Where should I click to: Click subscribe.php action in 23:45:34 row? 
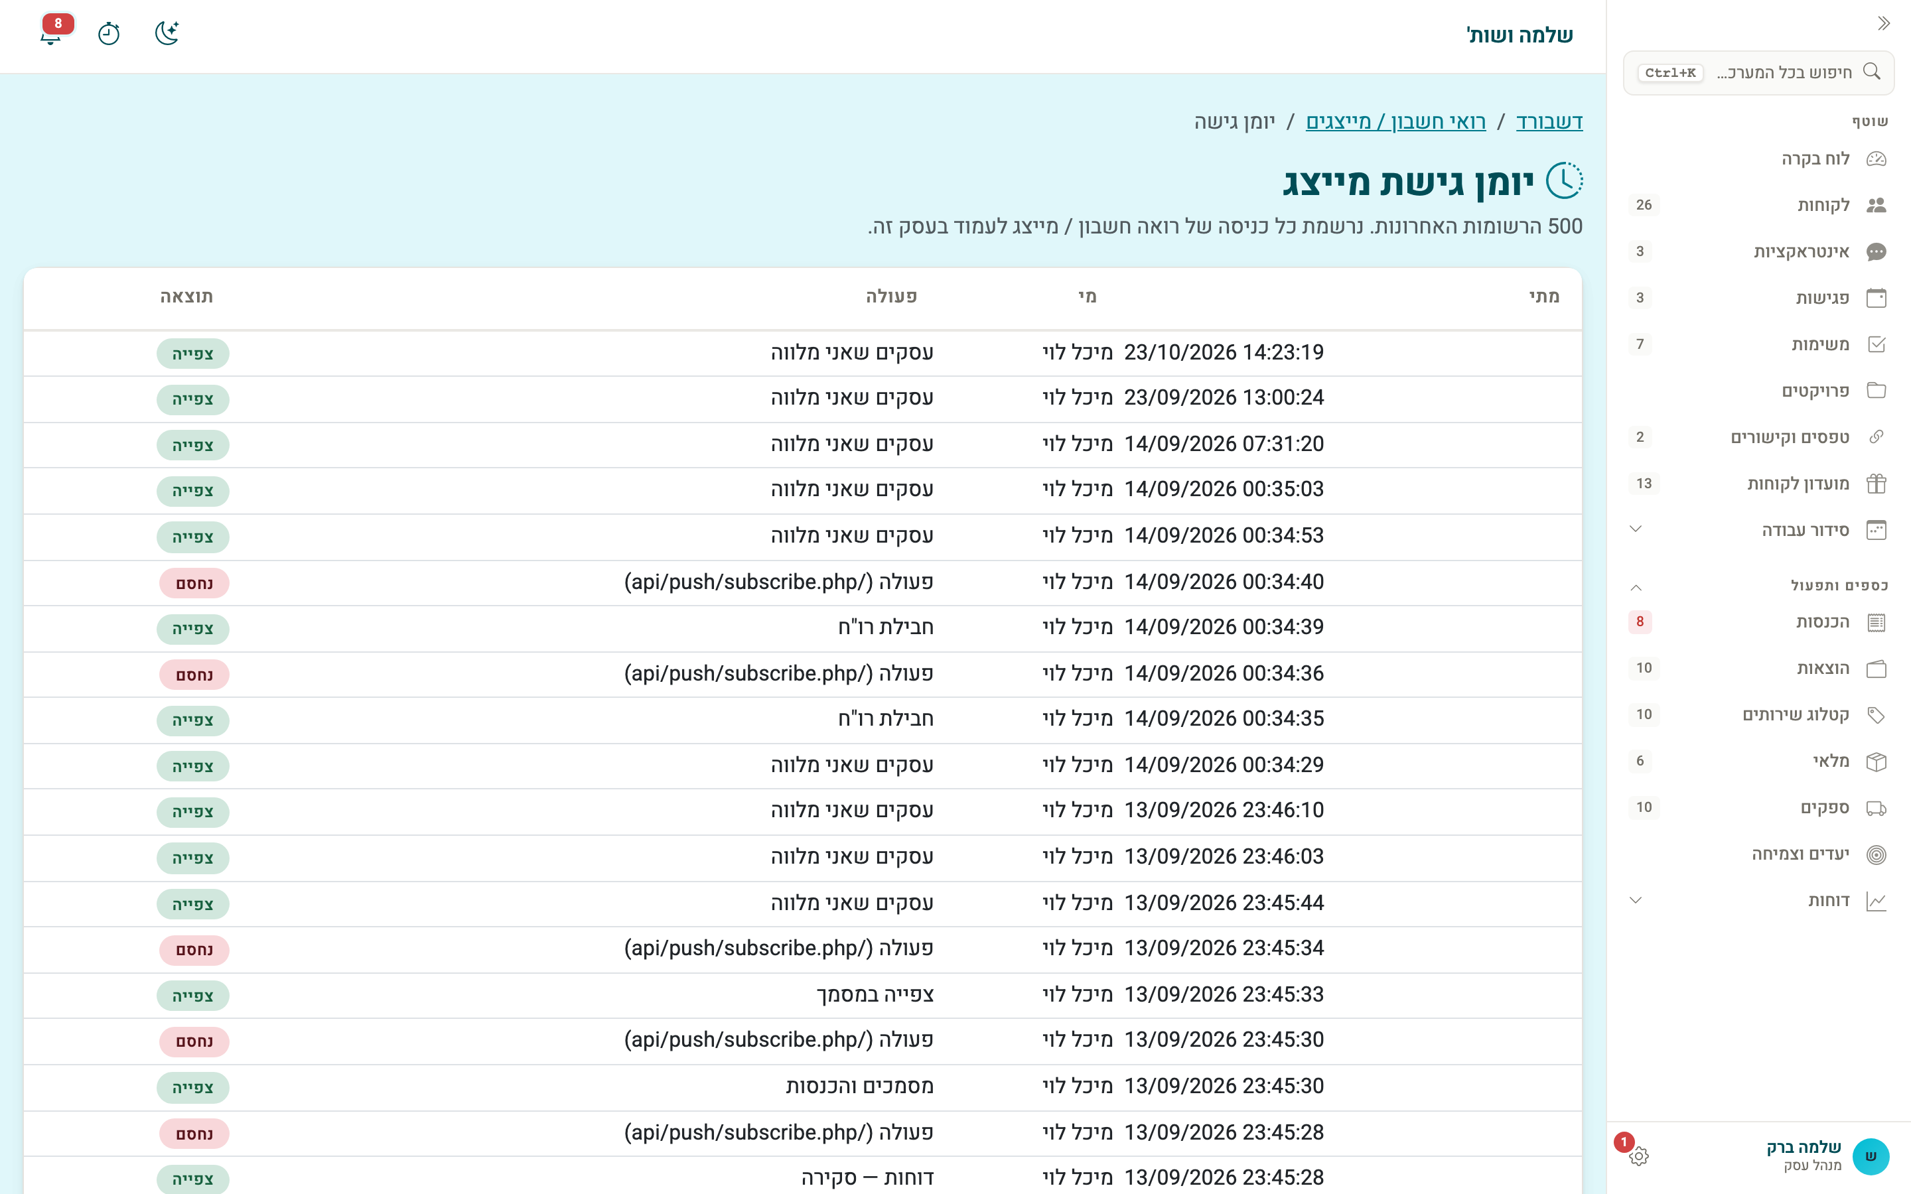coord(778,949)
